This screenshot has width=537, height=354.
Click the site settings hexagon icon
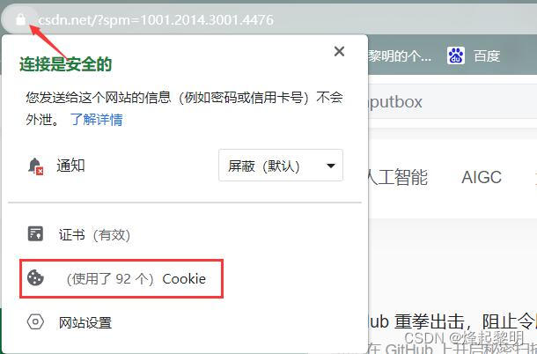coord(35,321)
